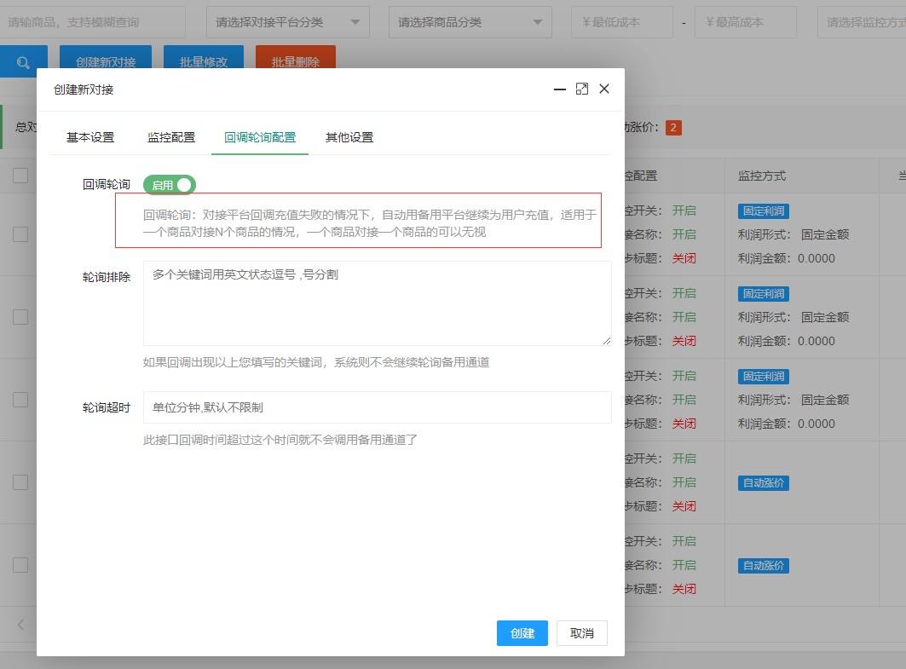The image size is (906, 669).
Task: Check the header row select-all checkbox
Action: (20, 176)
